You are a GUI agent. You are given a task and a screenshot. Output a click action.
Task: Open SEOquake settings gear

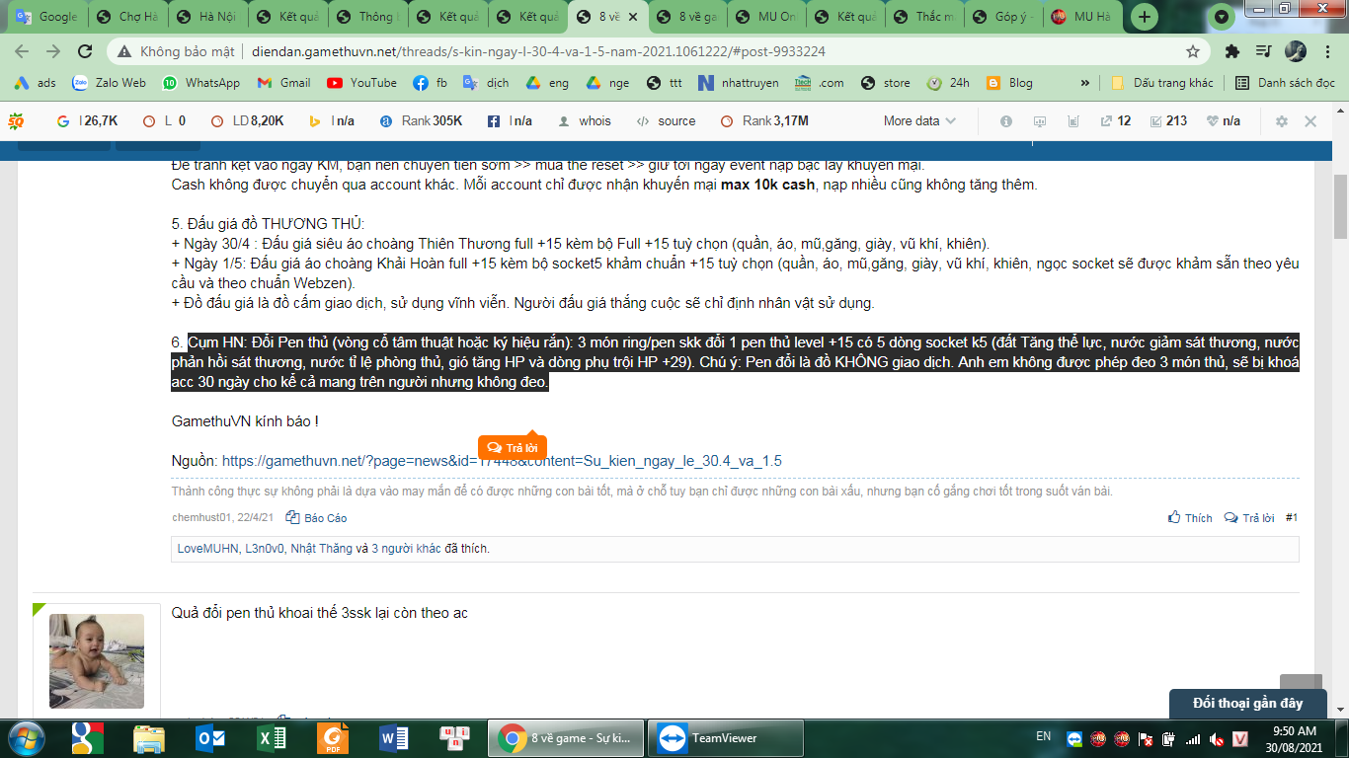(x=1282, y=121)
